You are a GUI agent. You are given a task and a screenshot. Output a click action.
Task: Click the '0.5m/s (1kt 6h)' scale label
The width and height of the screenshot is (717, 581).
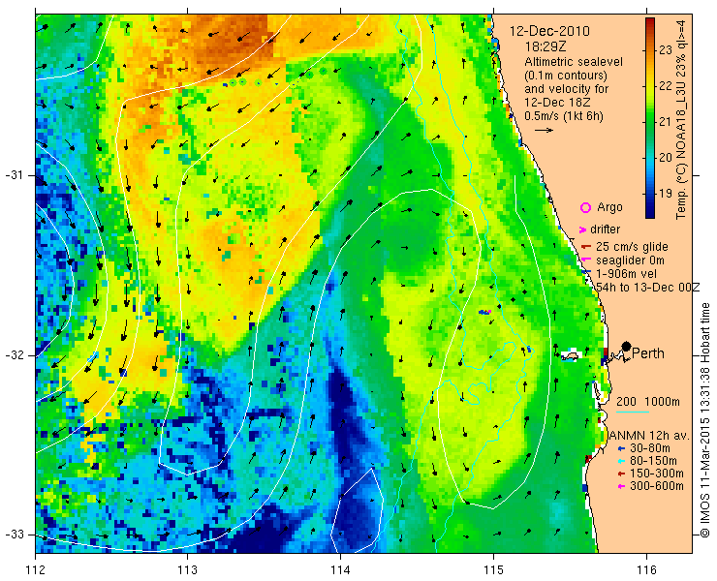564,116
